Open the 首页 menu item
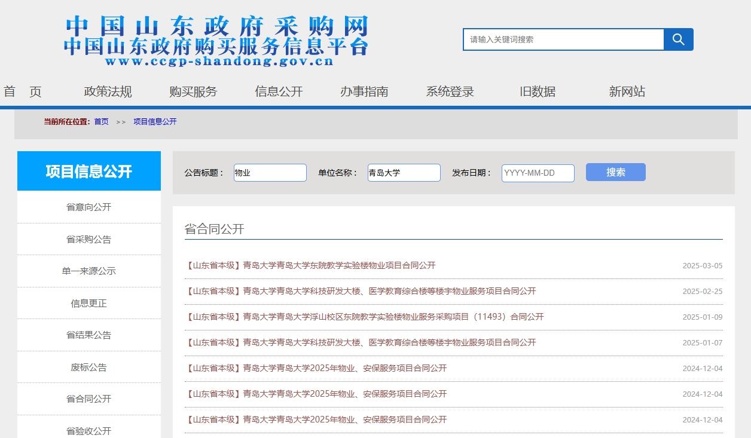751x438 pixels. (x=22, y=91)
